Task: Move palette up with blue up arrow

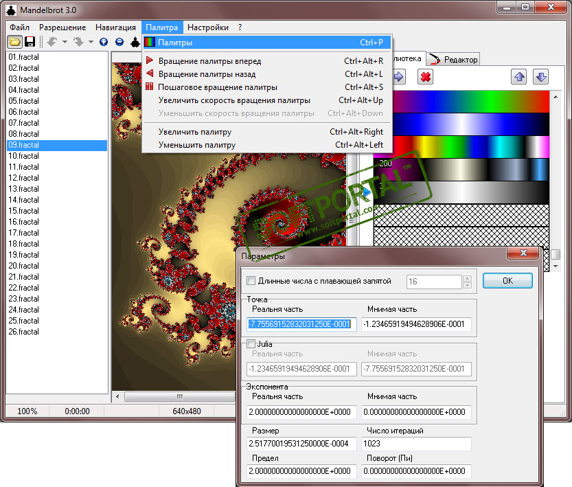Action: (519, 77)
